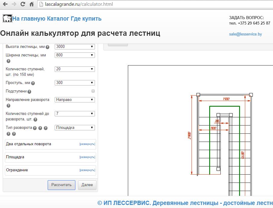Open the Проступь dropdown showing 300
The width and height of the screenshot is (273, 208).
point(75,83)
